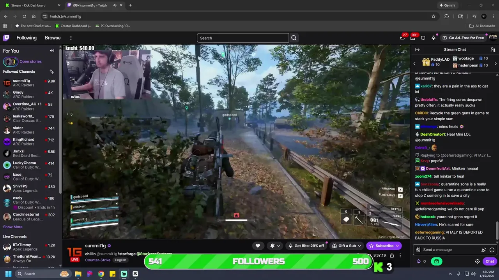499x280 pixels.
Task: Go to the Following page
Action: click(27, 38)
